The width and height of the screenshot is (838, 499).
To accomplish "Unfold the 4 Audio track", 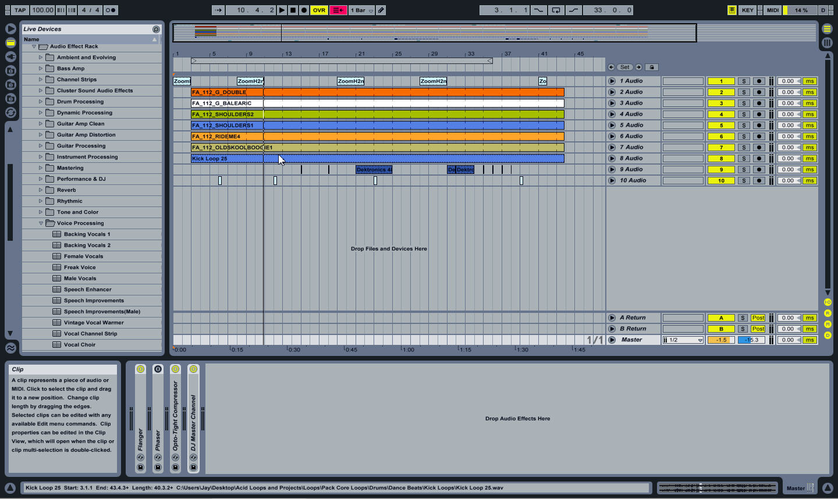I will 612,114.
